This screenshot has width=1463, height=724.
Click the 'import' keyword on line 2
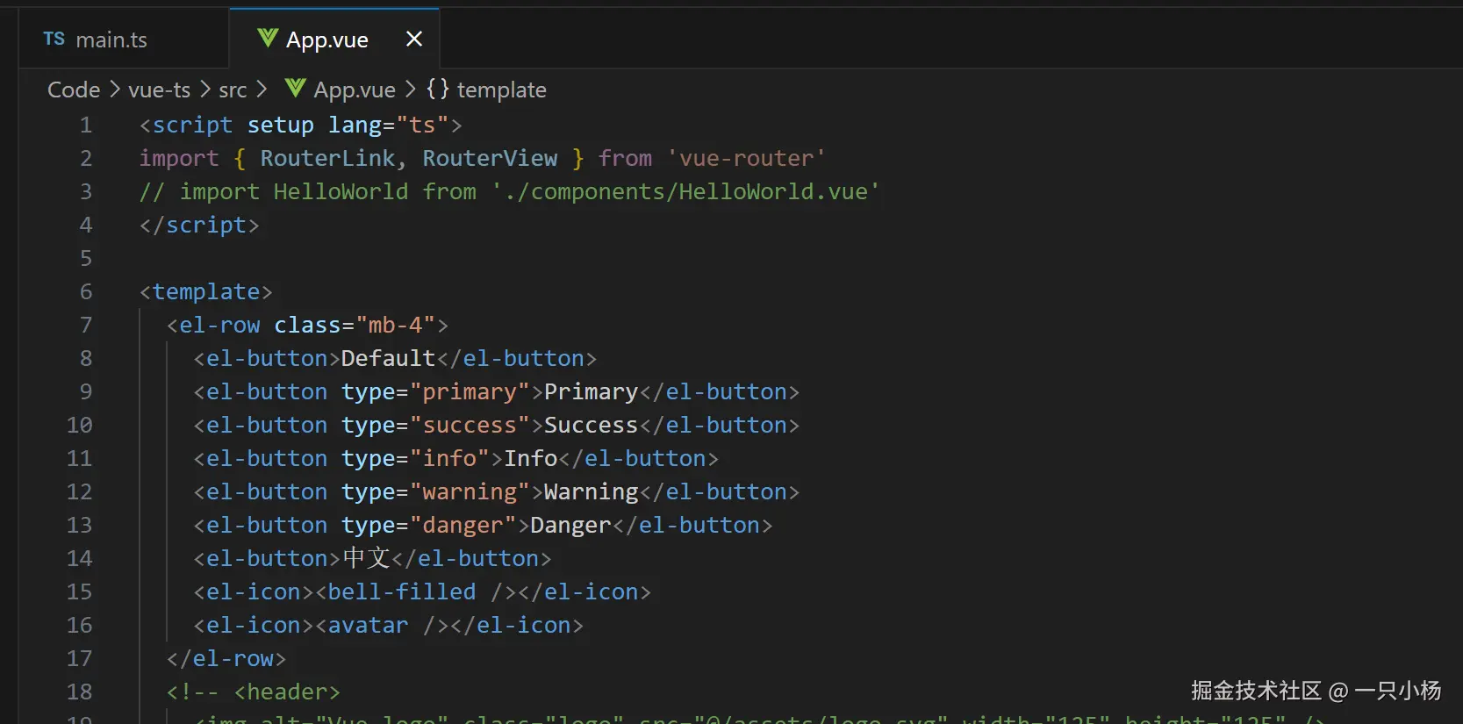pyautogui.click(x=179, y=158)
